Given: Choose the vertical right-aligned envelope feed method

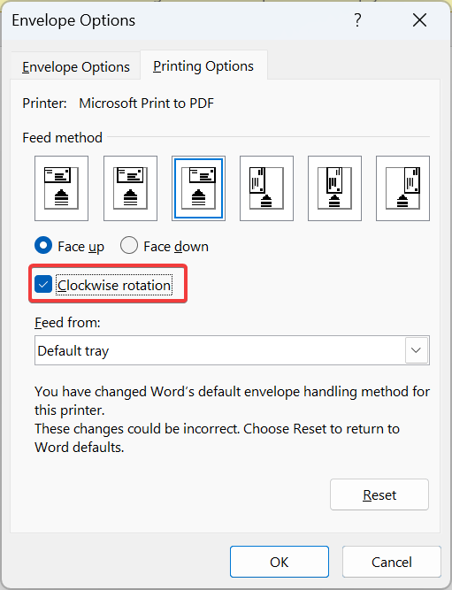Looking at the screenshot, I should pos(402,188).
